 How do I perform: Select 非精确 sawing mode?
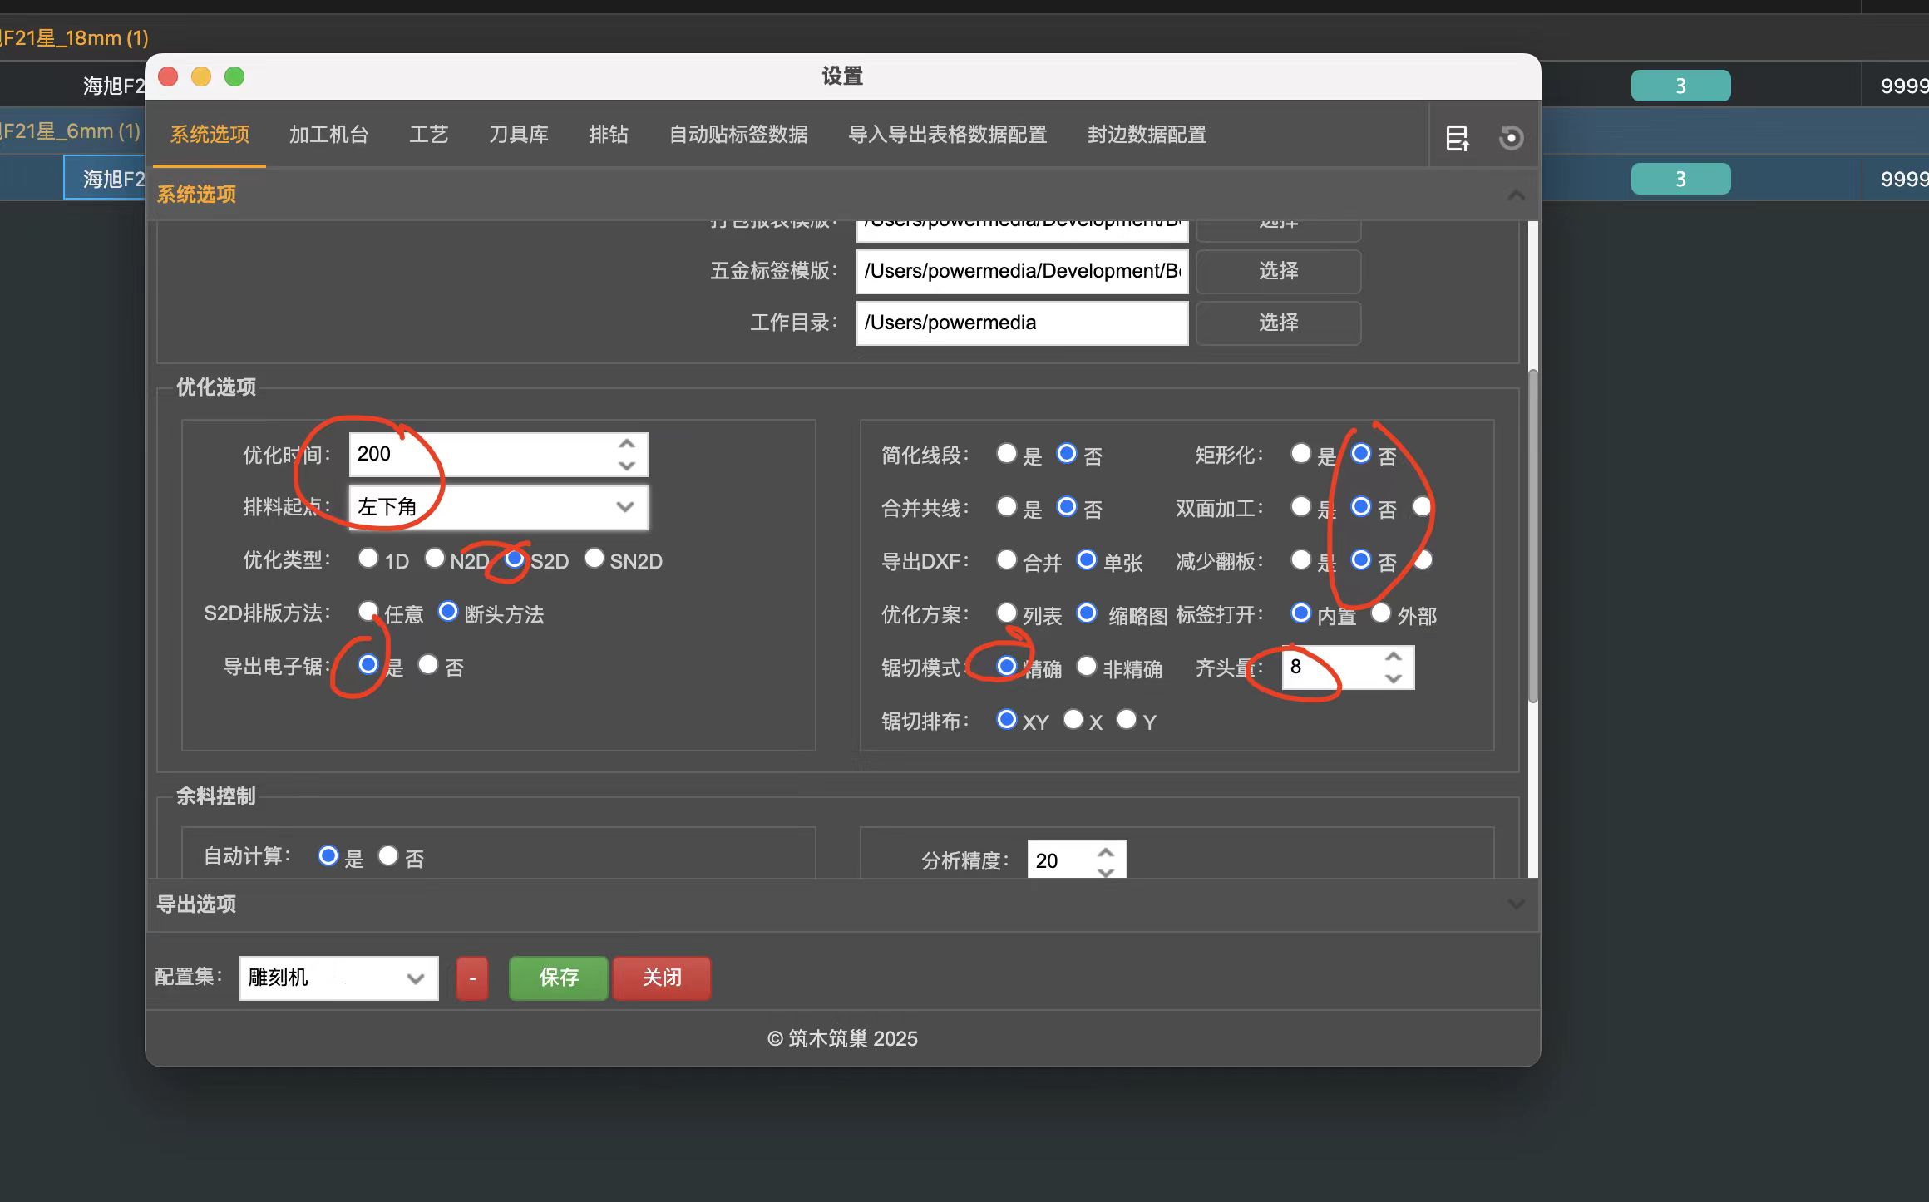[1087, 666]
